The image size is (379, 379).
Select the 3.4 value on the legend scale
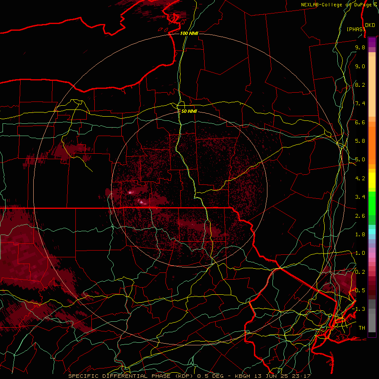click(360, 197)
